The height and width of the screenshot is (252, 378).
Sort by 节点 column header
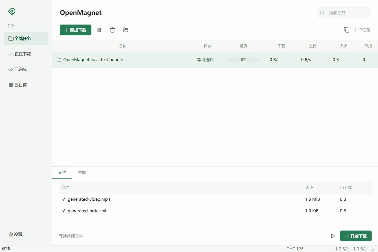368,46
